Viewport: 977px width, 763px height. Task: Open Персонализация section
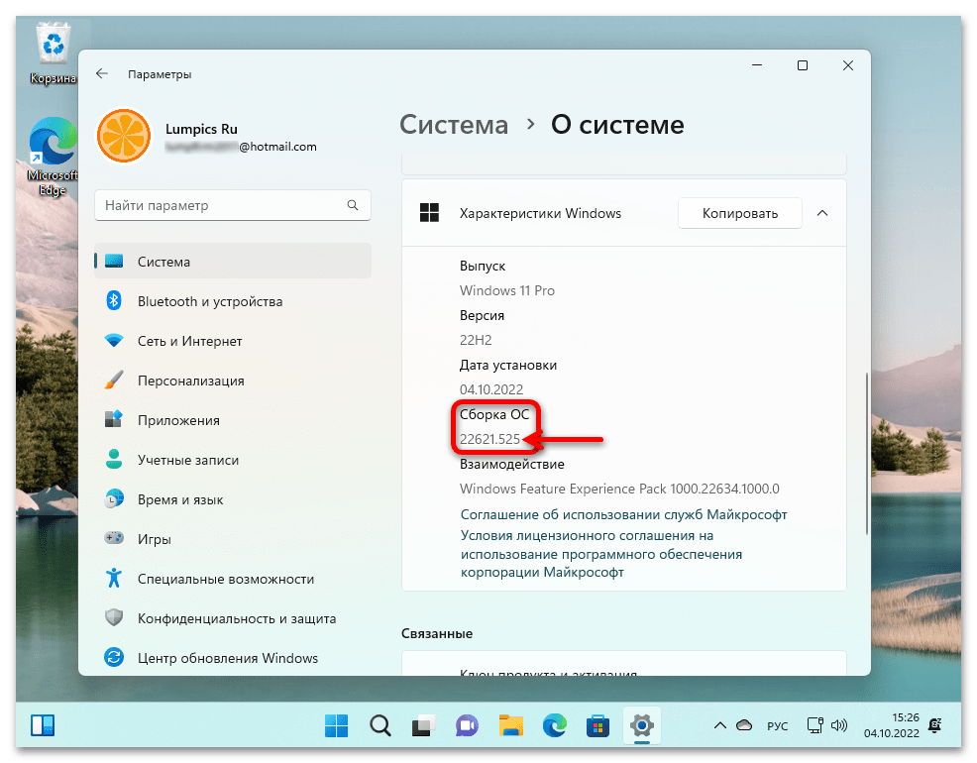point(233,381)
